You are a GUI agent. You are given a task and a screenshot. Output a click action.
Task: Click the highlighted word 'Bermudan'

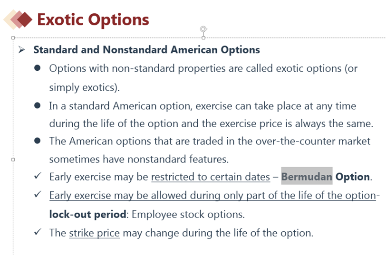coord(307,177)
